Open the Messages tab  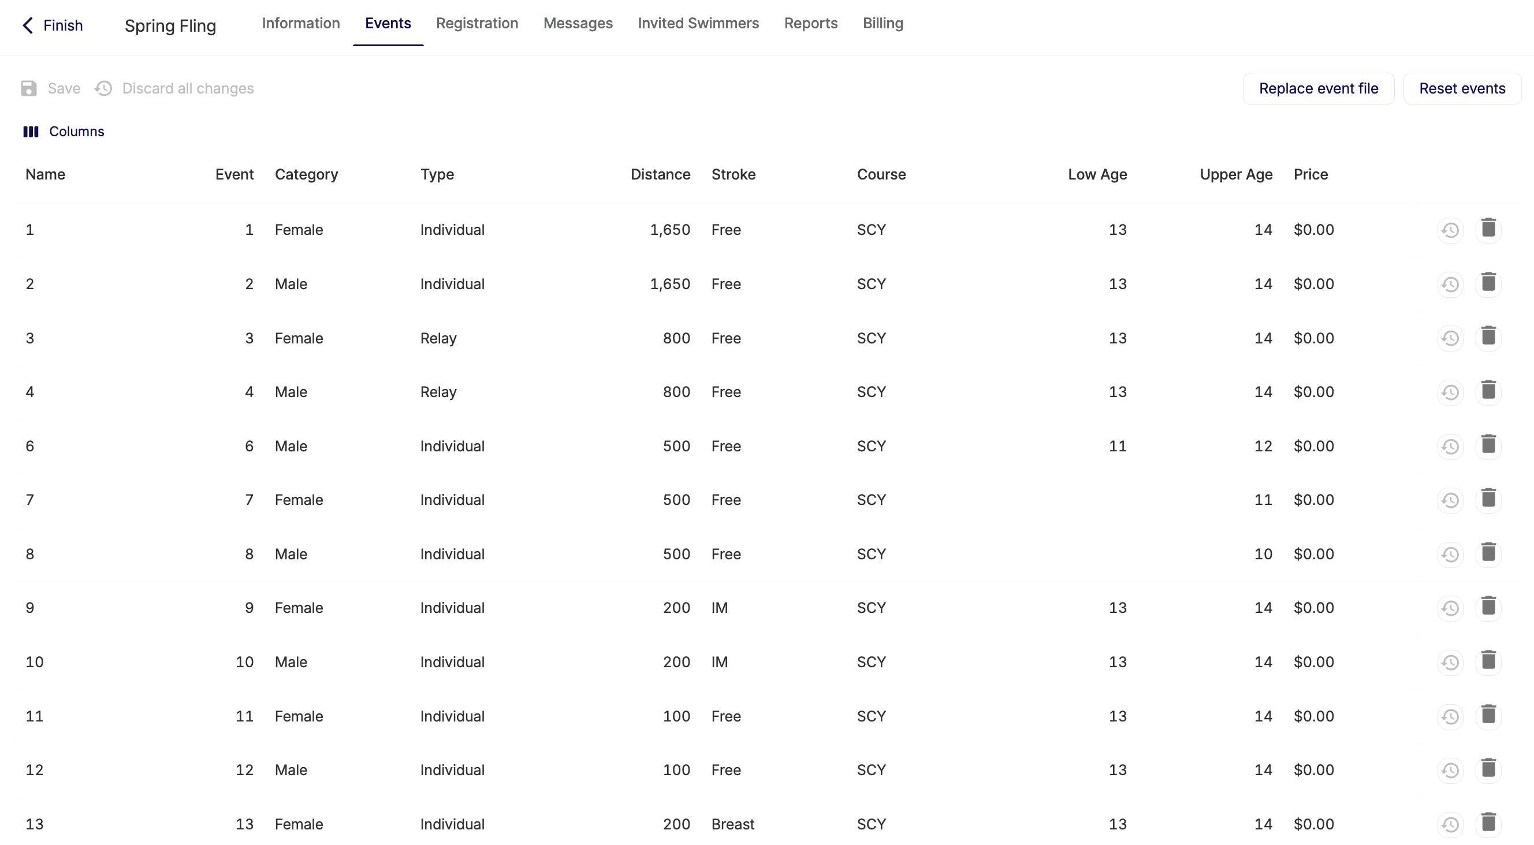click(x=578, y=23)
